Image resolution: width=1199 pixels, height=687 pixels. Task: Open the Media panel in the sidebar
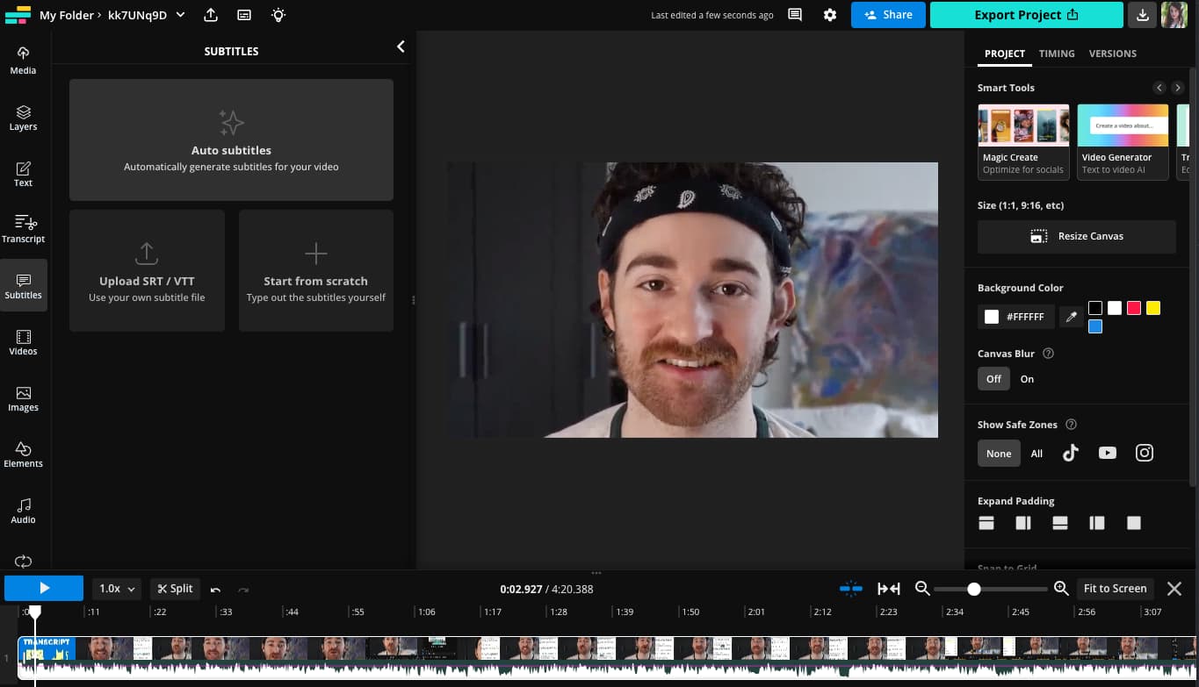23,60
